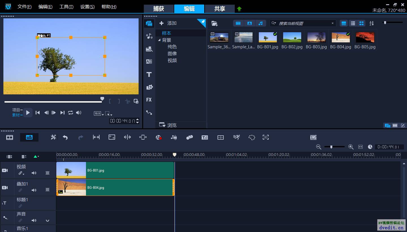Open 浏览 browse file explorer
Image resolution: width=407 pixels, height=232 pixels.
tap(168, 125)
